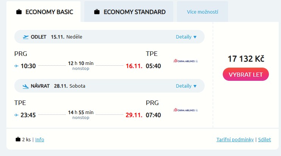Expand Detaily for the departure flight
The height and width of the screenshot is (156, 281).
[x=186, y=37]
